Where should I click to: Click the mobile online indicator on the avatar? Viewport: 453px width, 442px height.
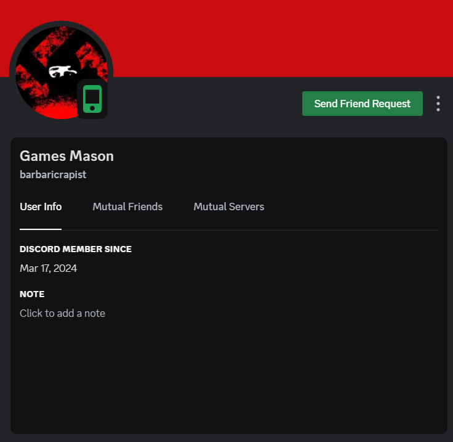pyautogui.click(x=92, y=99)
